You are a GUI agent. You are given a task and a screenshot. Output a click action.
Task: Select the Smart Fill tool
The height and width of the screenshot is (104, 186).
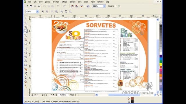pyautogui.click(x=26, y=40)
